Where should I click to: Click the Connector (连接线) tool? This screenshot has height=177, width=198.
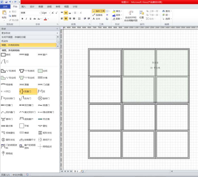(x=98, y=15)
